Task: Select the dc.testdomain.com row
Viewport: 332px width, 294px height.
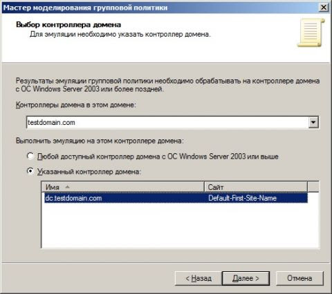Action: click(x=176, y=198)
